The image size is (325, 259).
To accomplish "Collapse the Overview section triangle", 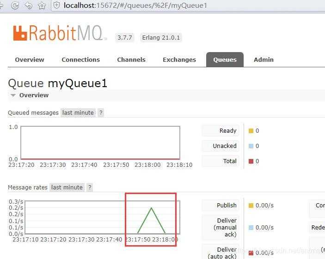I will pos(13,95).
